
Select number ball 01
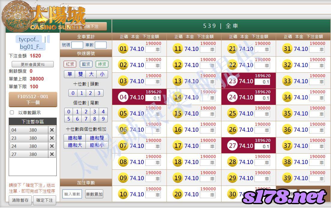tap(123, 48)
